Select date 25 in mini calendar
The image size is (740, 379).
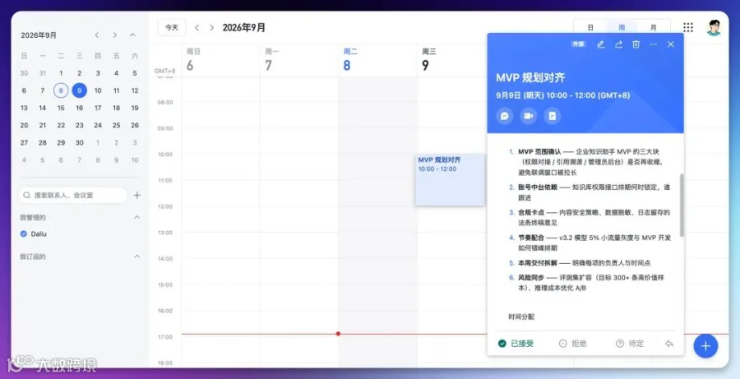[116, 125]
